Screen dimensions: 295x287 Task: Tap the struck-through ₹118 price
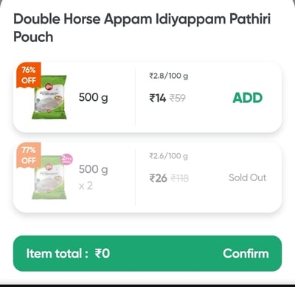[x=179, y=178]
